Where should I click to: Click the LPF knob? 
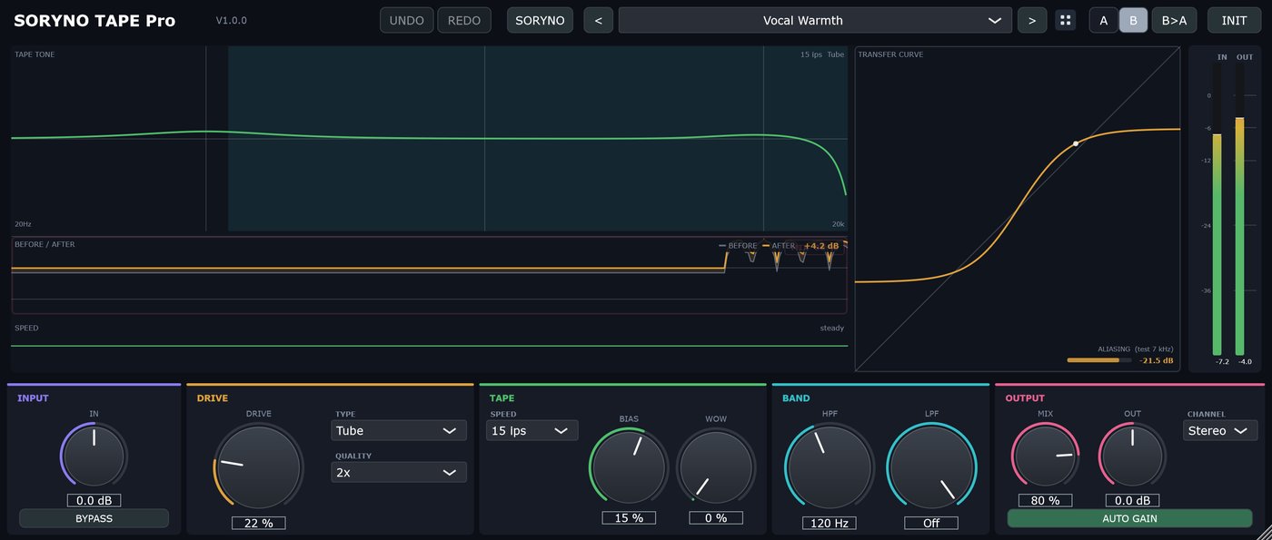(931, 468)
